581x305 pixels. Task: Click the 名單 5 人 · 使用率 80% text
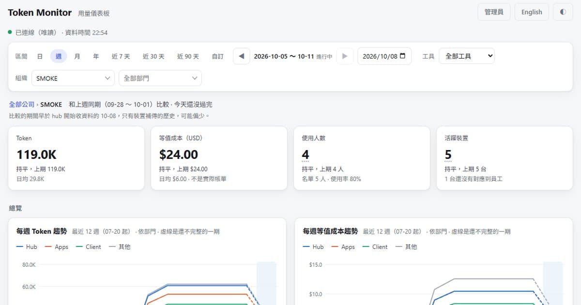point(331,179)
